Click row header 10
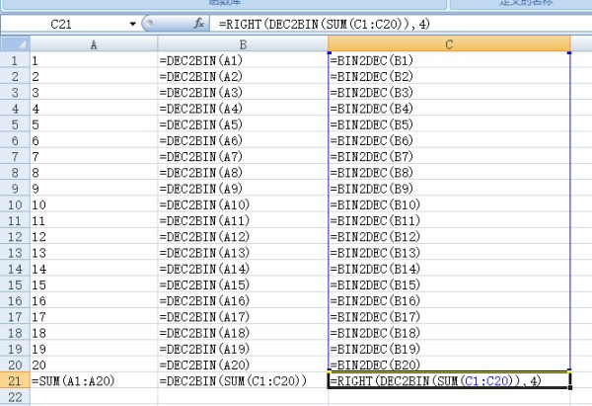592x406 pixels. pyautogui.click(x=14, y=204)
